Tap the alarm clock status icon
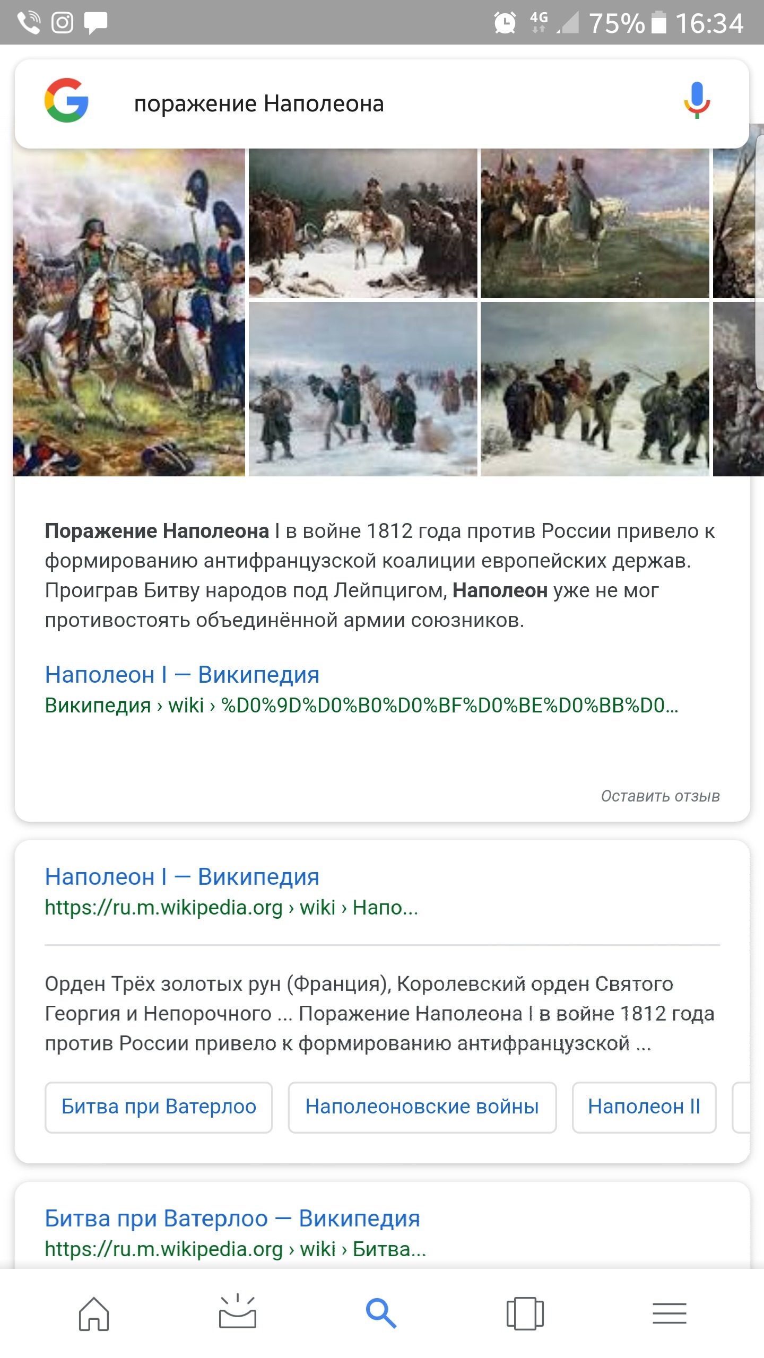Image resolution: width=764 pixels, height=1358 pixels. tap(505, 23)
